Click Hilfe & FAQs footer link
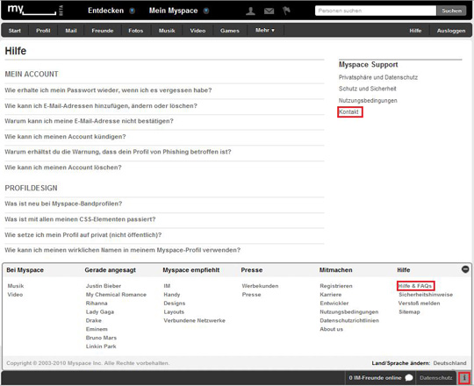474x386 pixels. pyautogui.click(x=415, y=286)
